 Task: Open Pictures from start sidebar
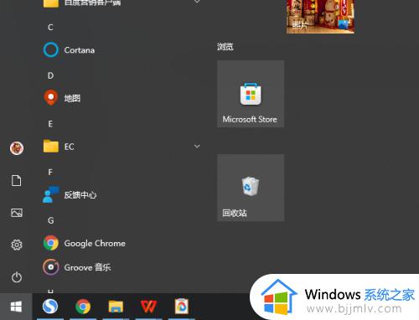tap(17, 213)
